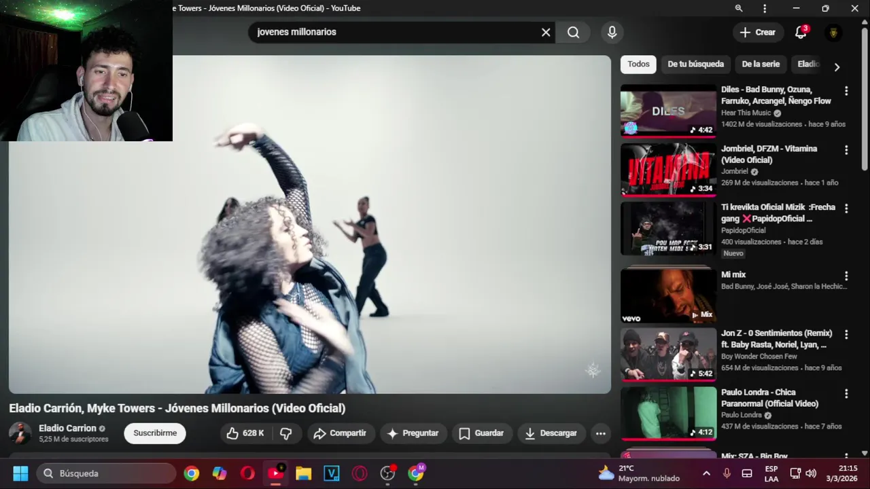
Task: Open options menu for 'Diles' video
Action: [x=846, y=91]
